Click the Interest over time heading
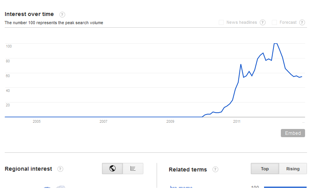 [29, 14]
